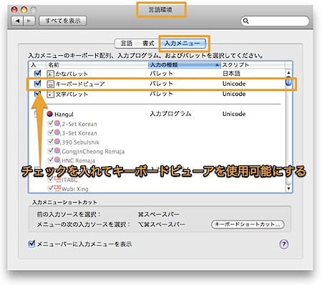Toggle the 390 Sebulshik checkbox
The image size is (322, 285).
[x=50, y=142]
